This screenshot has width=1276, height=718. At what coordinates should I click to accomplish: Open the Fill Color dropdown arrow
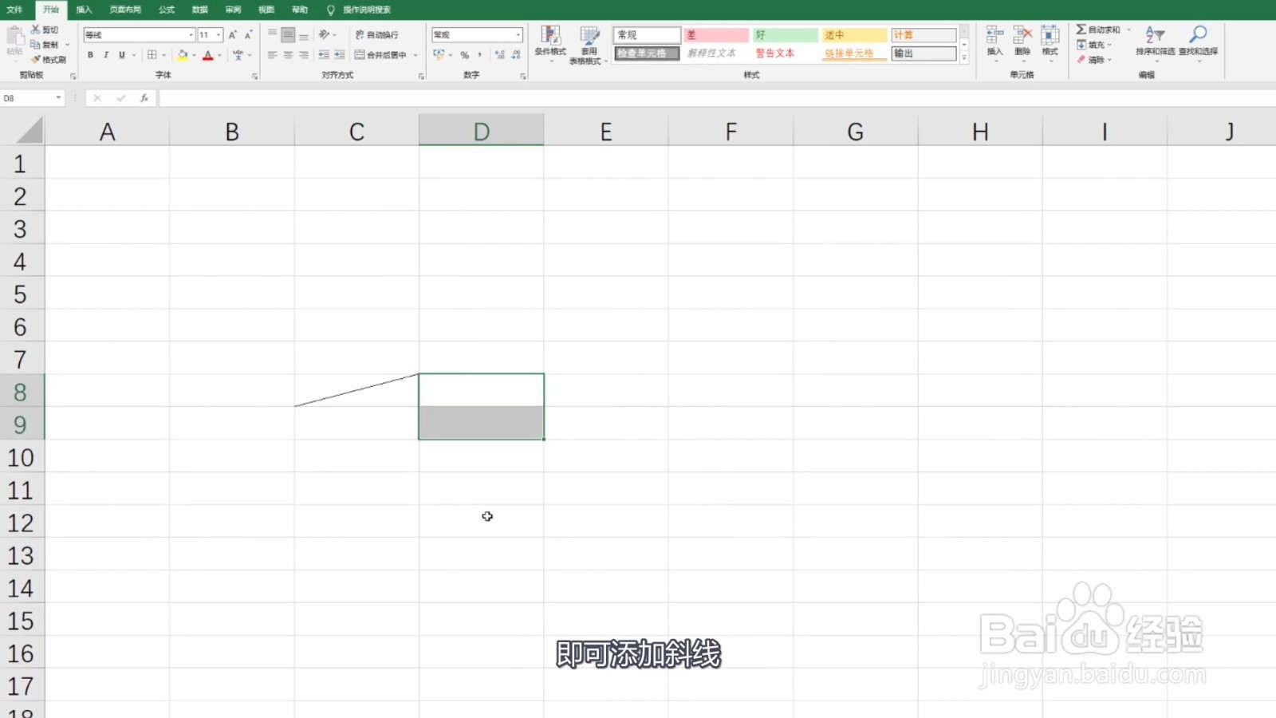pos(195,55)
